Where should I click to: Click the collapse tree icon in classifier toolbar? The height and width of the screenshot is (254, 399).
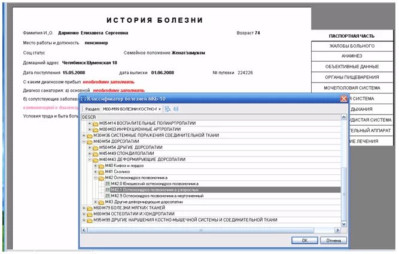click(176, 109)
